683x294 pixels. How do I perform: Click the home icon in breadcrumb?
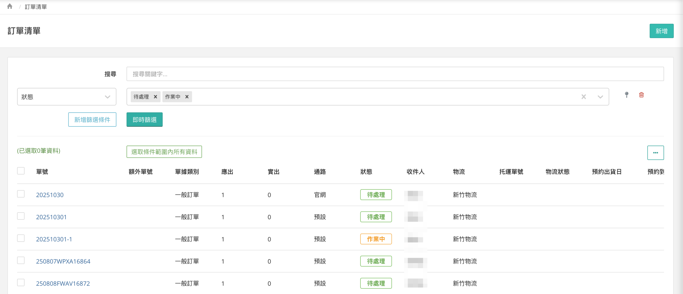click(10, 6)
